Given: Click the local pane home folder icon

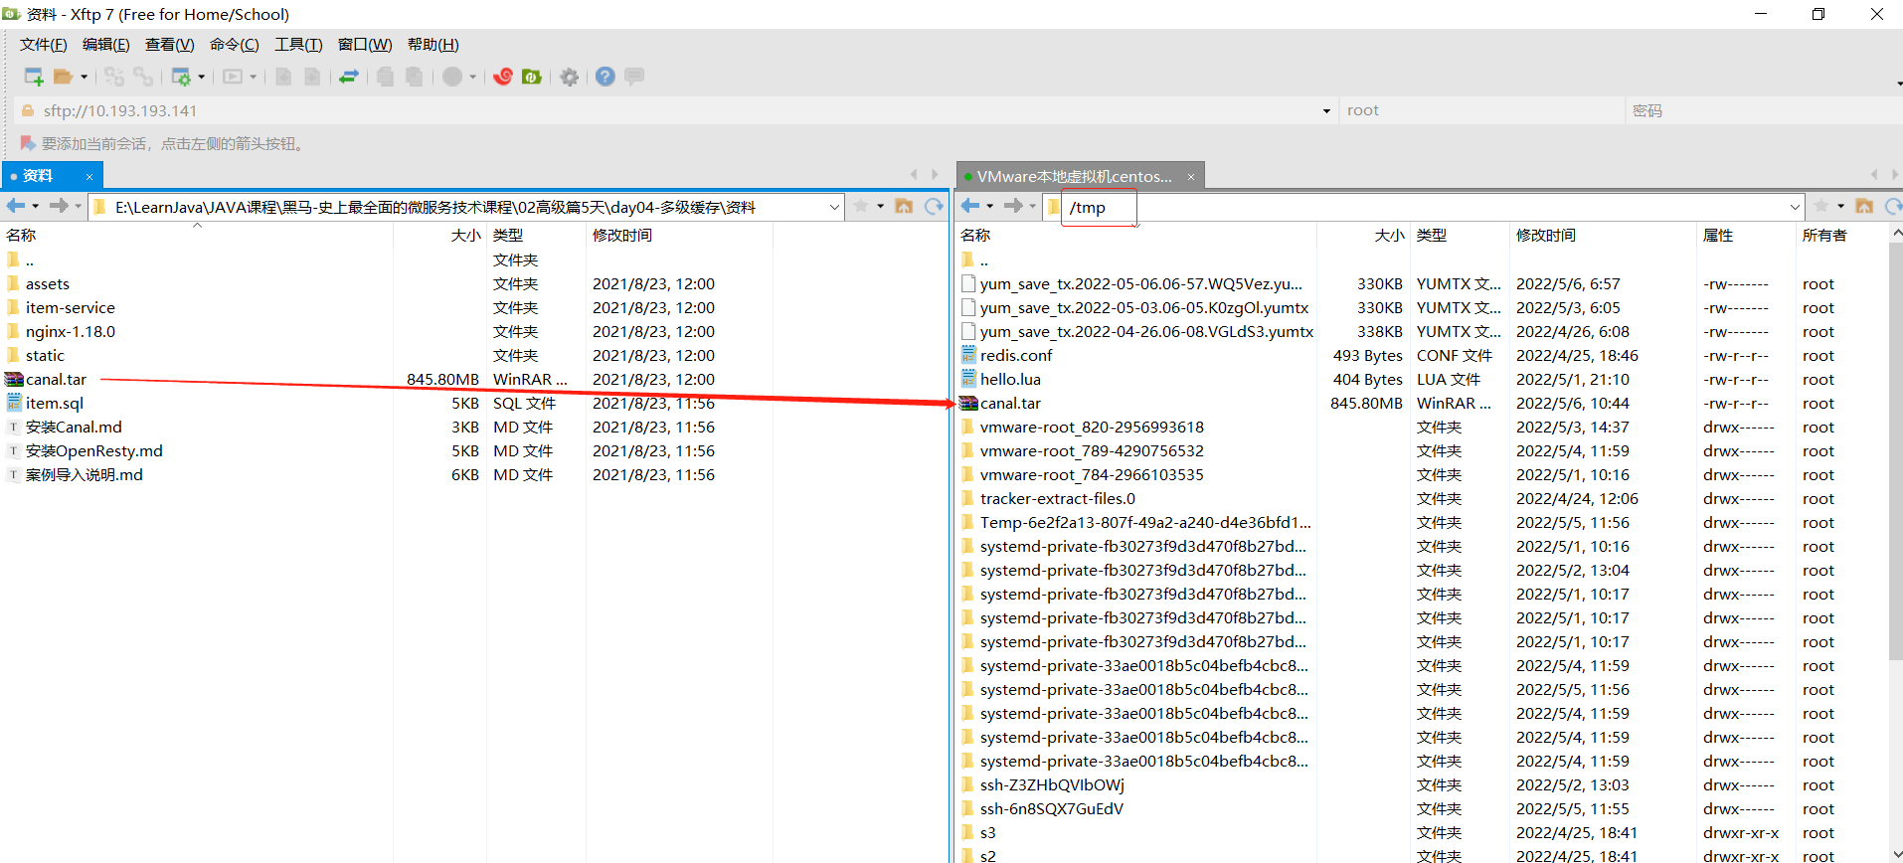Looking at the screenshot, I should coord(904,206).
